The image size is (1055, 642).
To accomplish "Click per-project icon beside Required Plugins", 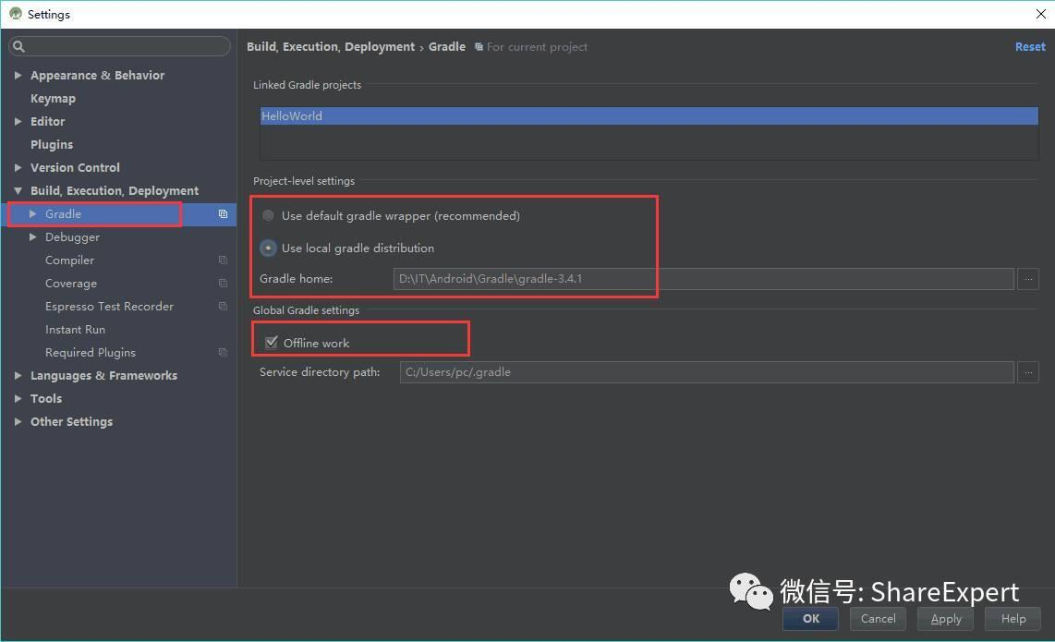I will point(223,353).
